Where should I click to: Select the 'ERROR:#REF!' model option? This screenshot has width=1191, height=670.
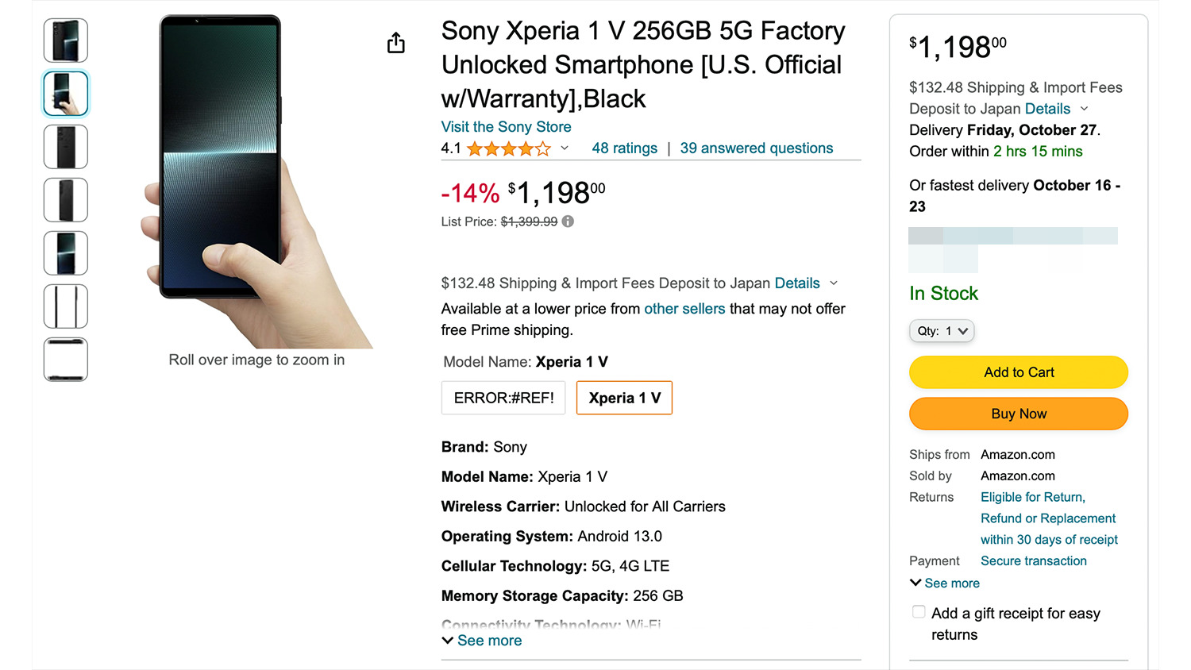[503, 398]
